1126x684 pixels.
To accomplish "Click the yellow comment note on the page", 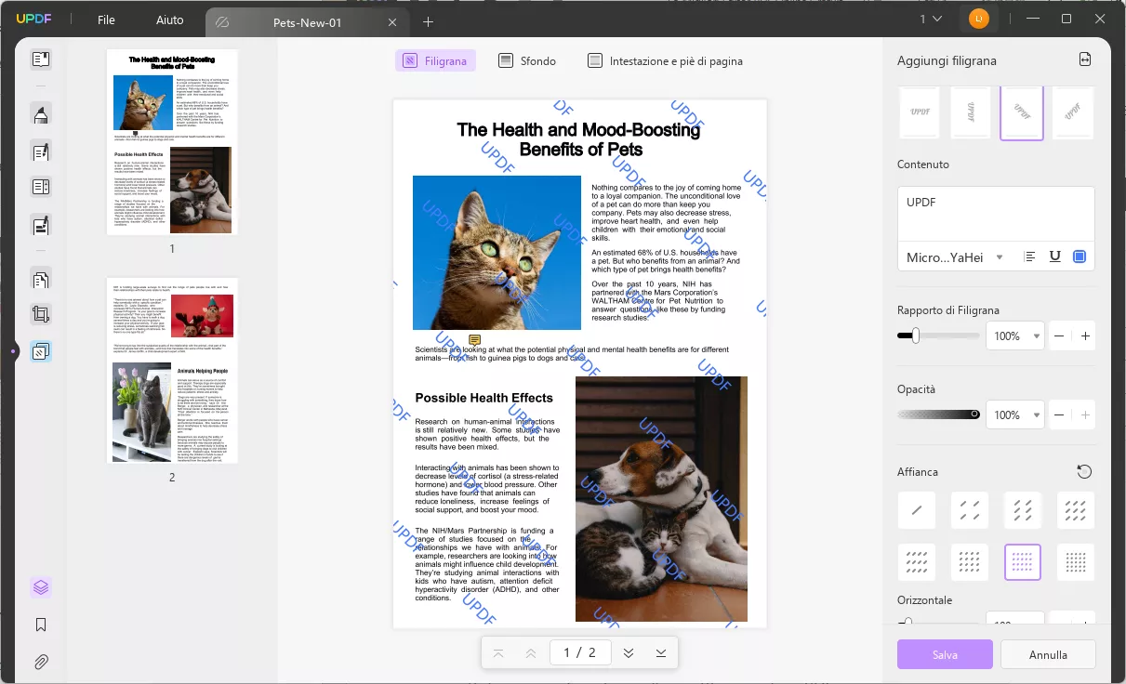I will (474, 340).
